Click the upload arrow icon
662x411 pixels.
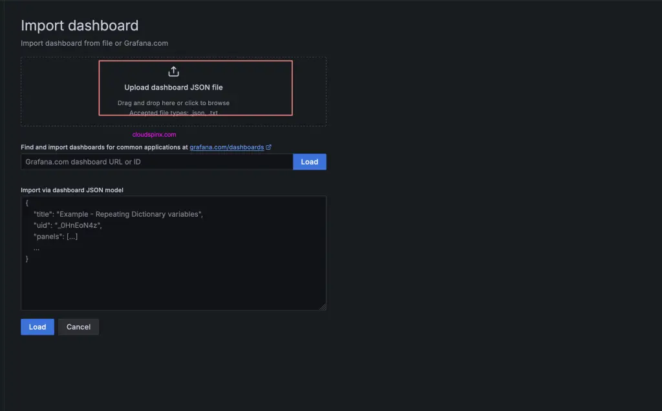pyautogui.click(x=173, y=71)
